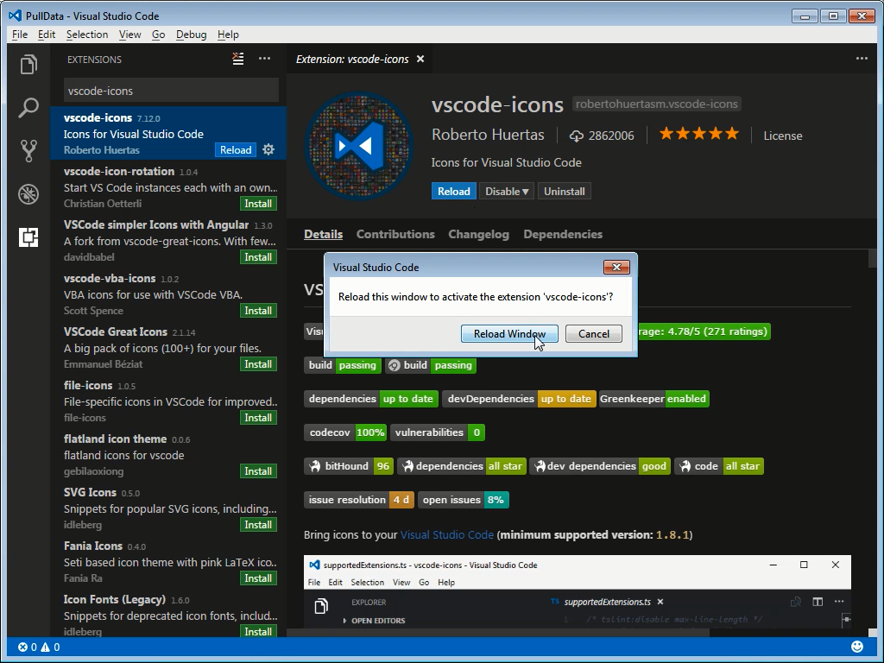This screenshot has width=884, height=663.
Task: Click the errors indicator in status bar
Action: click(28, 647)
